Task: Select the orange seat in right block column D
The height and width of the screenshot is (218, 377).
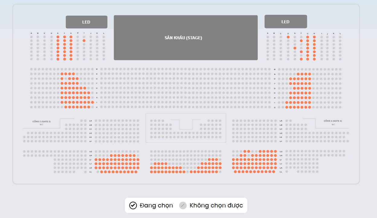Action: click(288, 37)
